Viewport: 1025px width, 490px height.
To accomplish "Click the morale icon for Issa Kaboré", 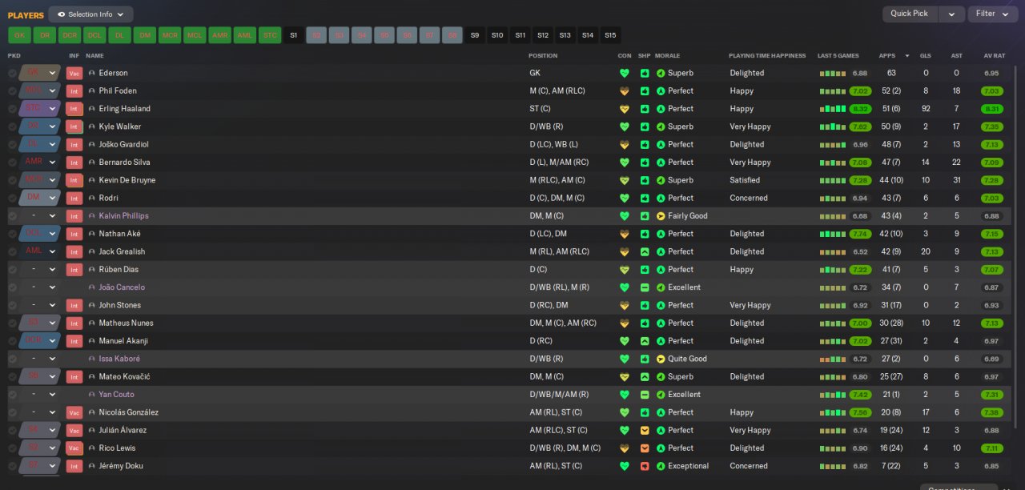I will pos(661,359).
